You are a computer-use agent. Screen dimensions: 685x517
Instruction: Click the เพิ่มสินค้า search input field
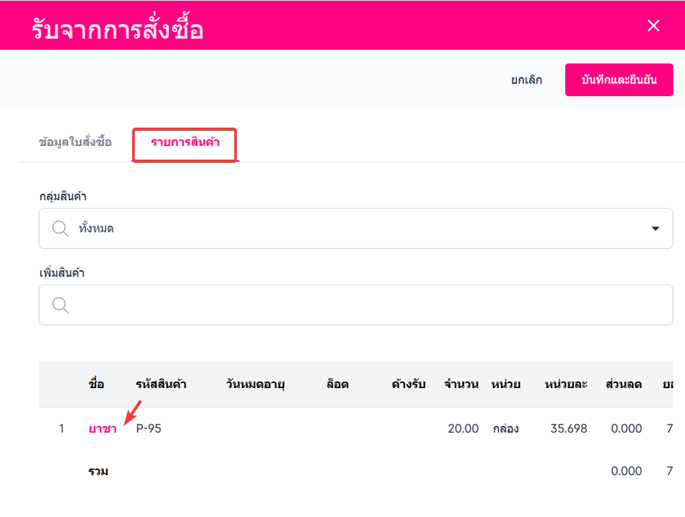(x=356, y=305)
